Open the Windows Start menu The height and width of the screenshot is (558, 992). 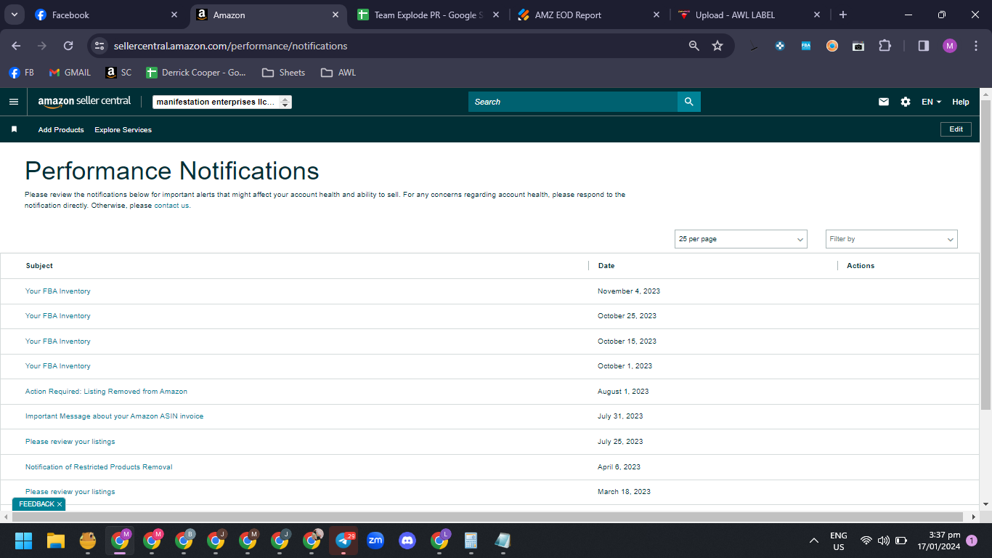point(24,541)
